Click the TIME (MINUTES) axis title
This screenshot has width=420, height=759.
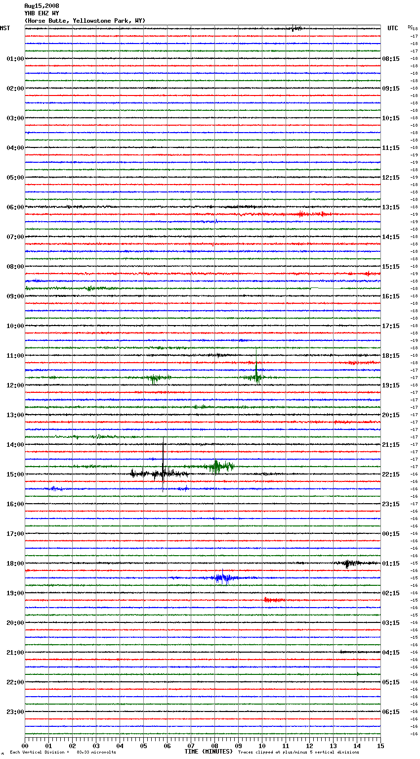coord(209,752)
